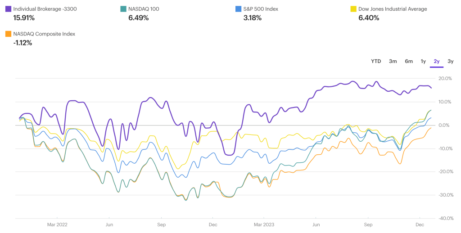461x233 pixels.
Task: Select the 3m time range
Action: click(x=393, y=61)
